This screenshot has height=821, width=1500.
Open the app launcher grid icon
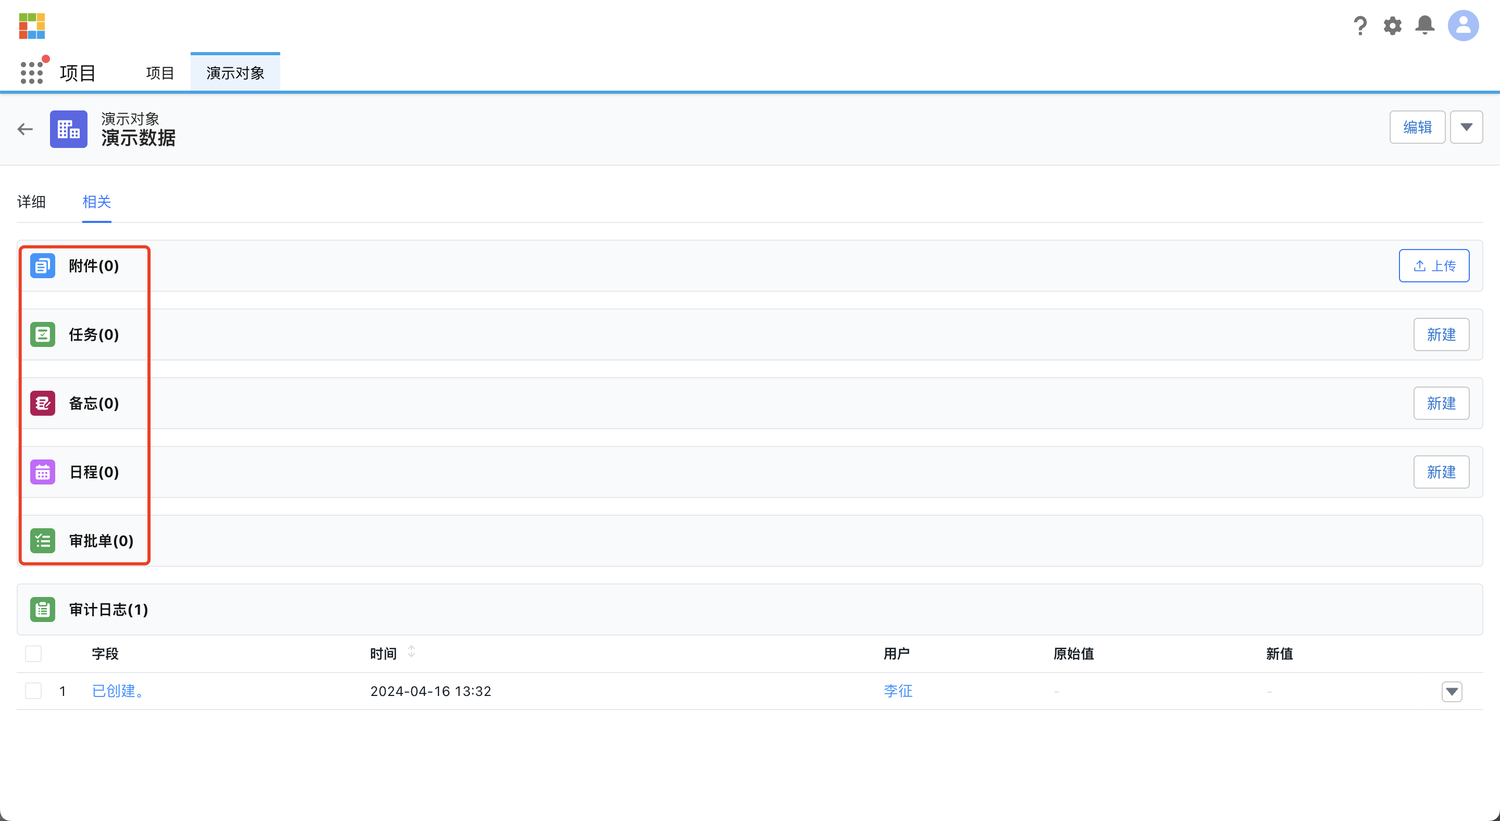[32, 73]
